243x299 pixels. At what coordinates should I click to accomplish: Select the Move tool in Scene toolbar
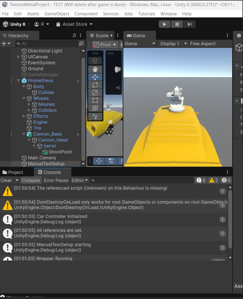pyautogui.click(x=95, y=77)
